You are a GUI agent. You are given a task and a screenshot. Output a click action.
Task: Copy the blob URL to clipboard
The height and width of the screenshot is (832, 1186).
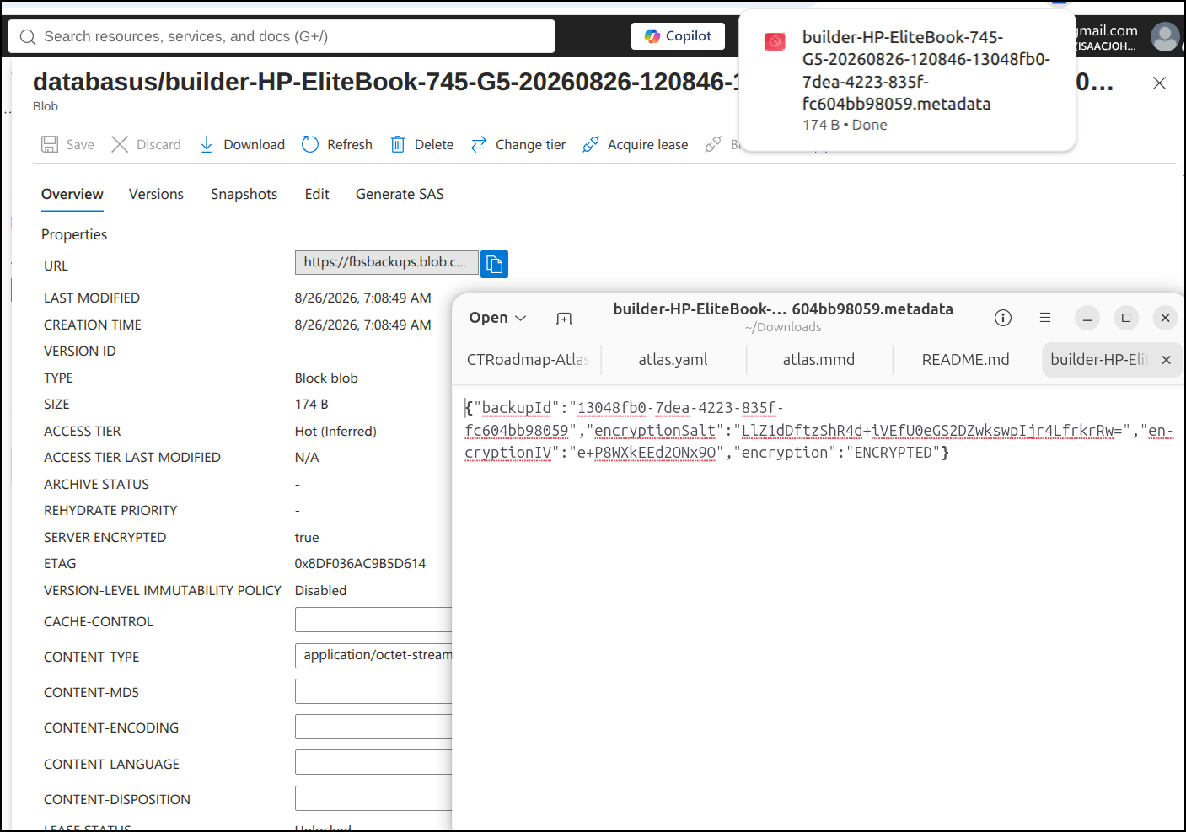pyautogui.click(x=494, y=264)
